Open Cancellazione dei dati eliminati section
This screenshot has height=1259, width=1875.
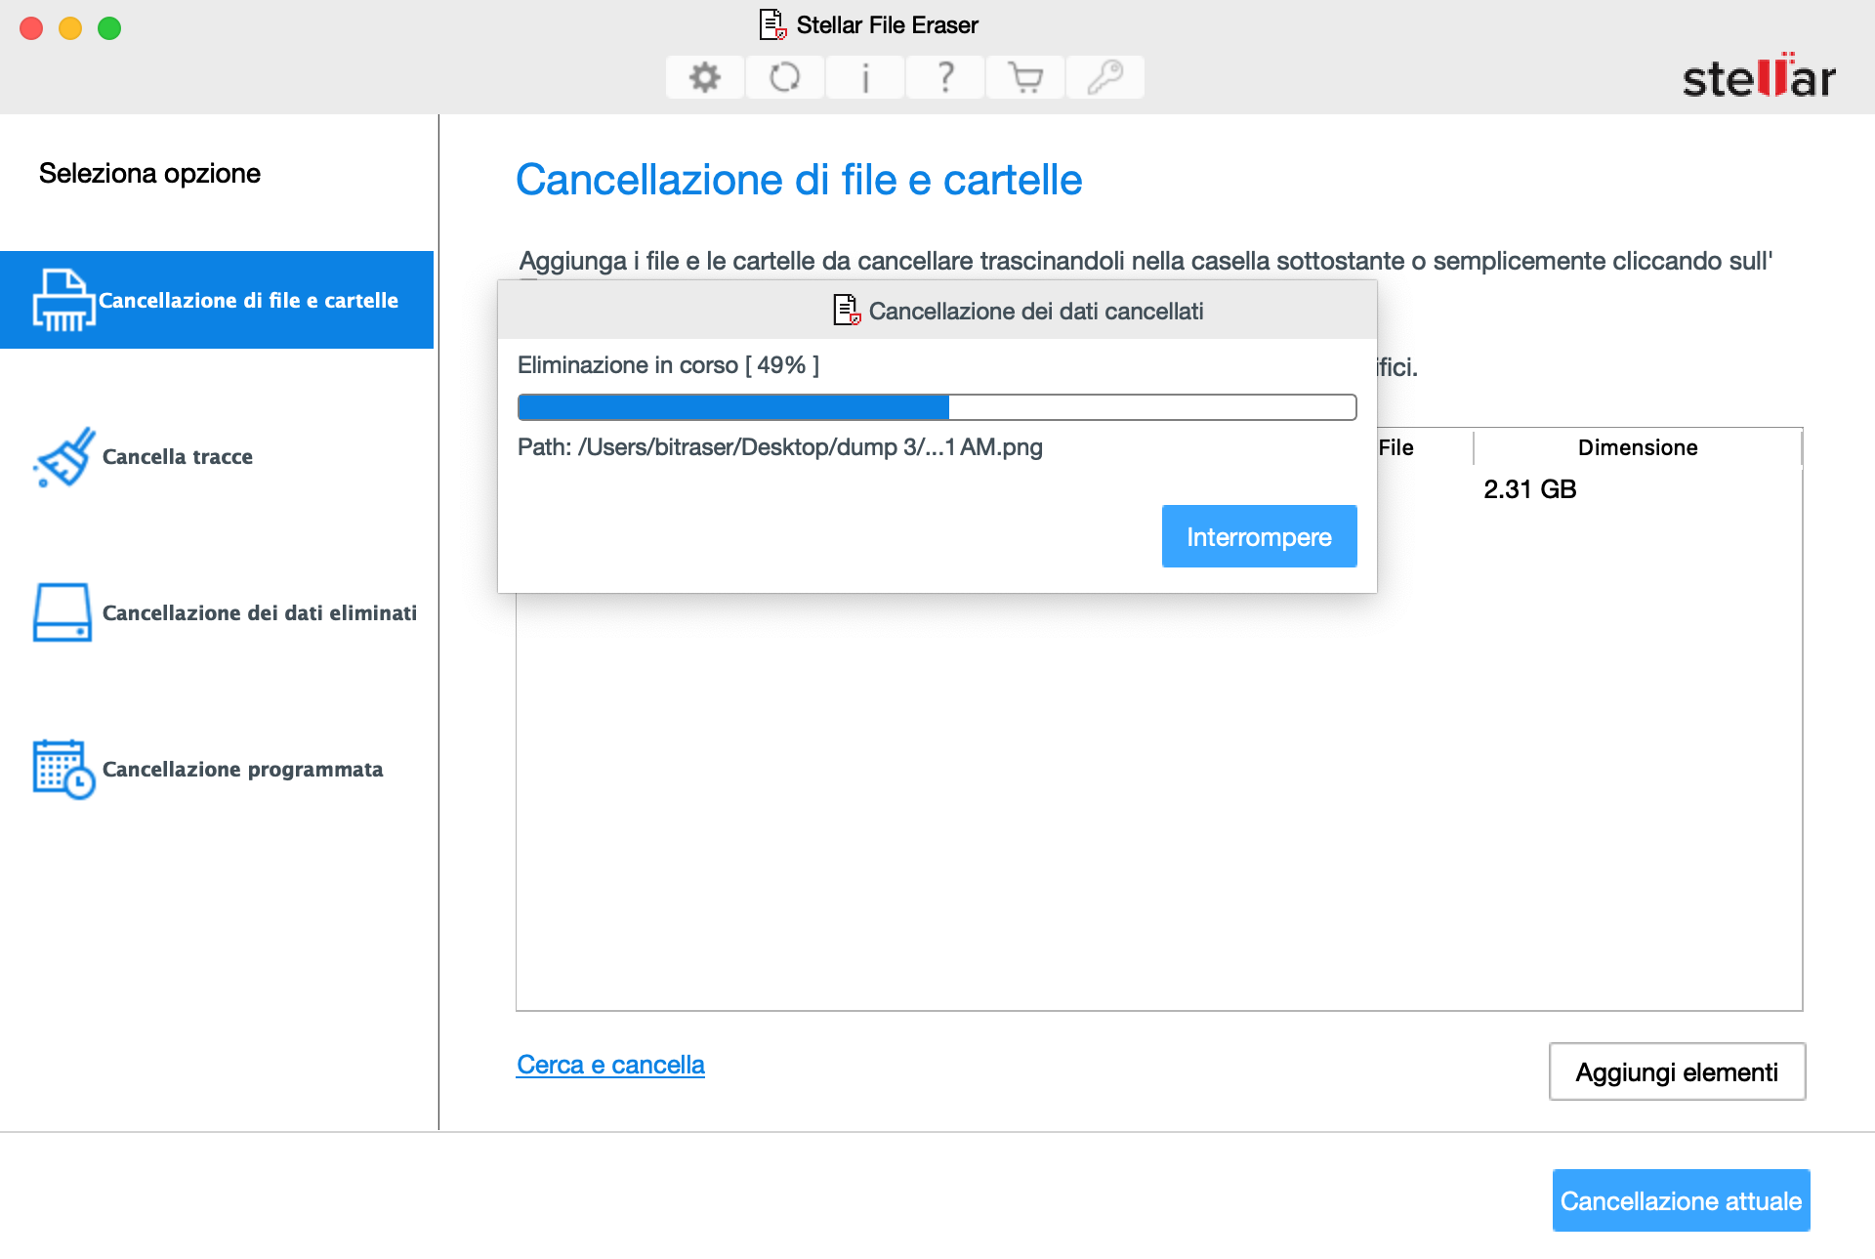pyautogui.click(x=260, y=612)
